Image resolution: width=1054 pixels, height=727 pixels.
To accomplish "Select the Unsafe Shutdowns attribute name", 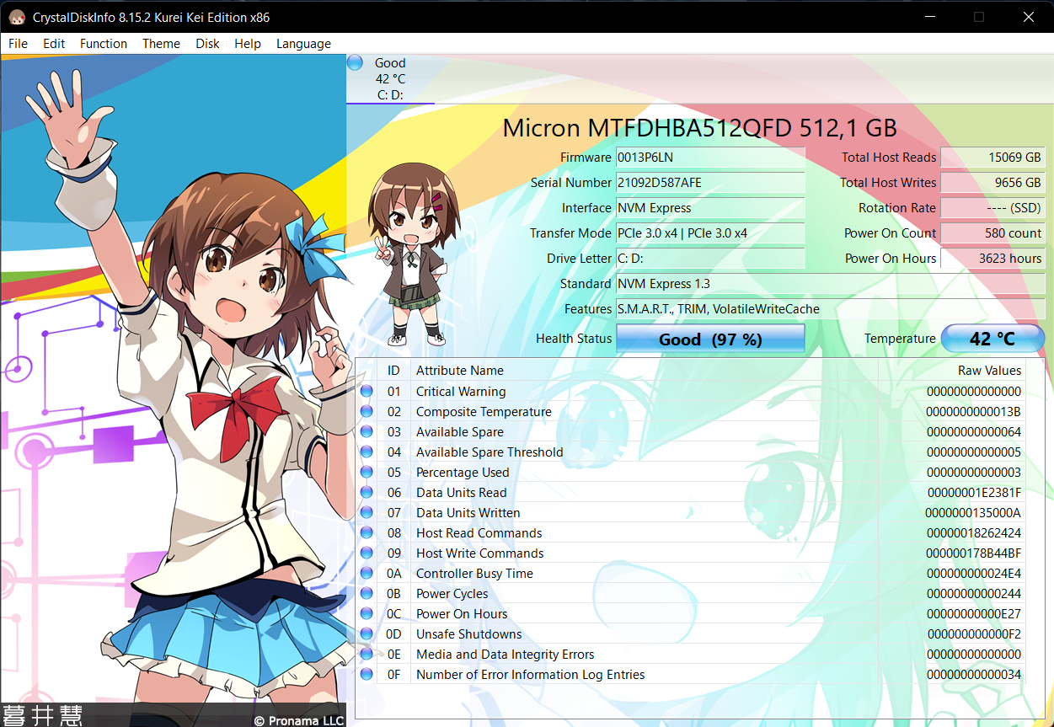I will (469, 634).
